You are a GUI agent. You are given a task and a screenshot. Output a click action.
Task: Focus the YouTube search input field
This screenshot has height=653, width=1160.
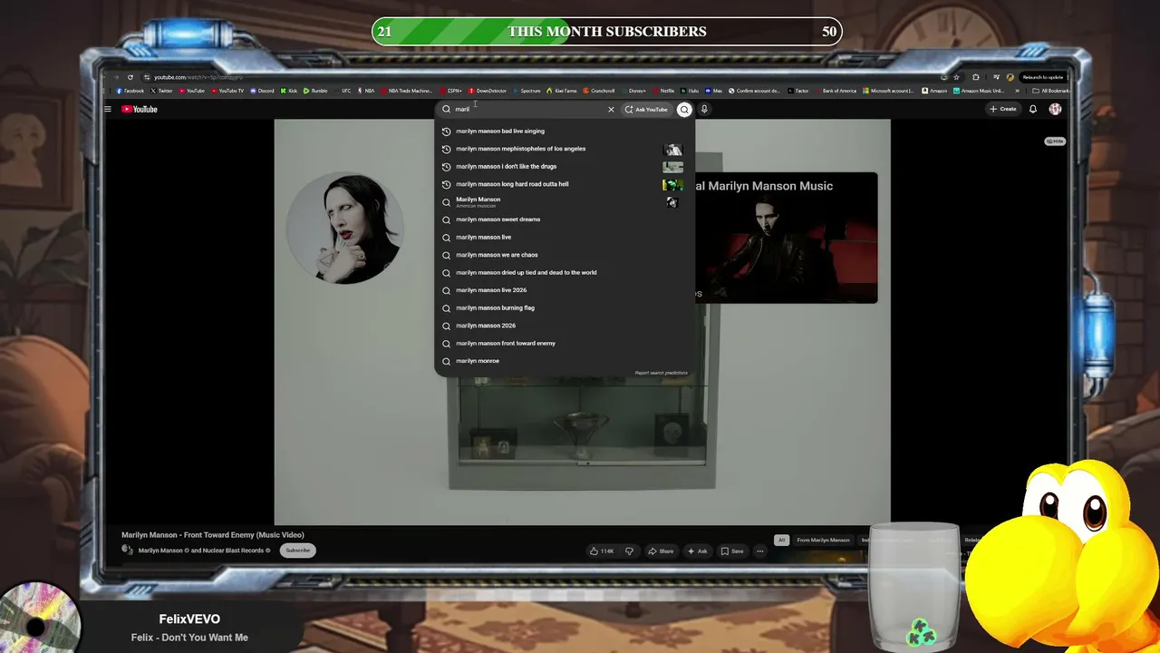(x=527, y=109)
